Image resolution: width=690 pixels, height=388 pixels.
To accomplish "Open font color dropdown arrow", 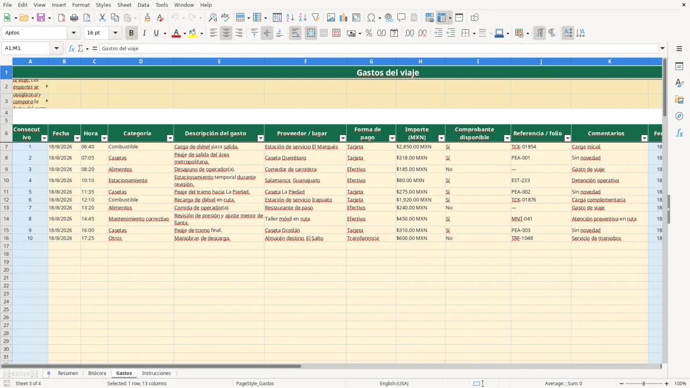I will coord(184,33).
